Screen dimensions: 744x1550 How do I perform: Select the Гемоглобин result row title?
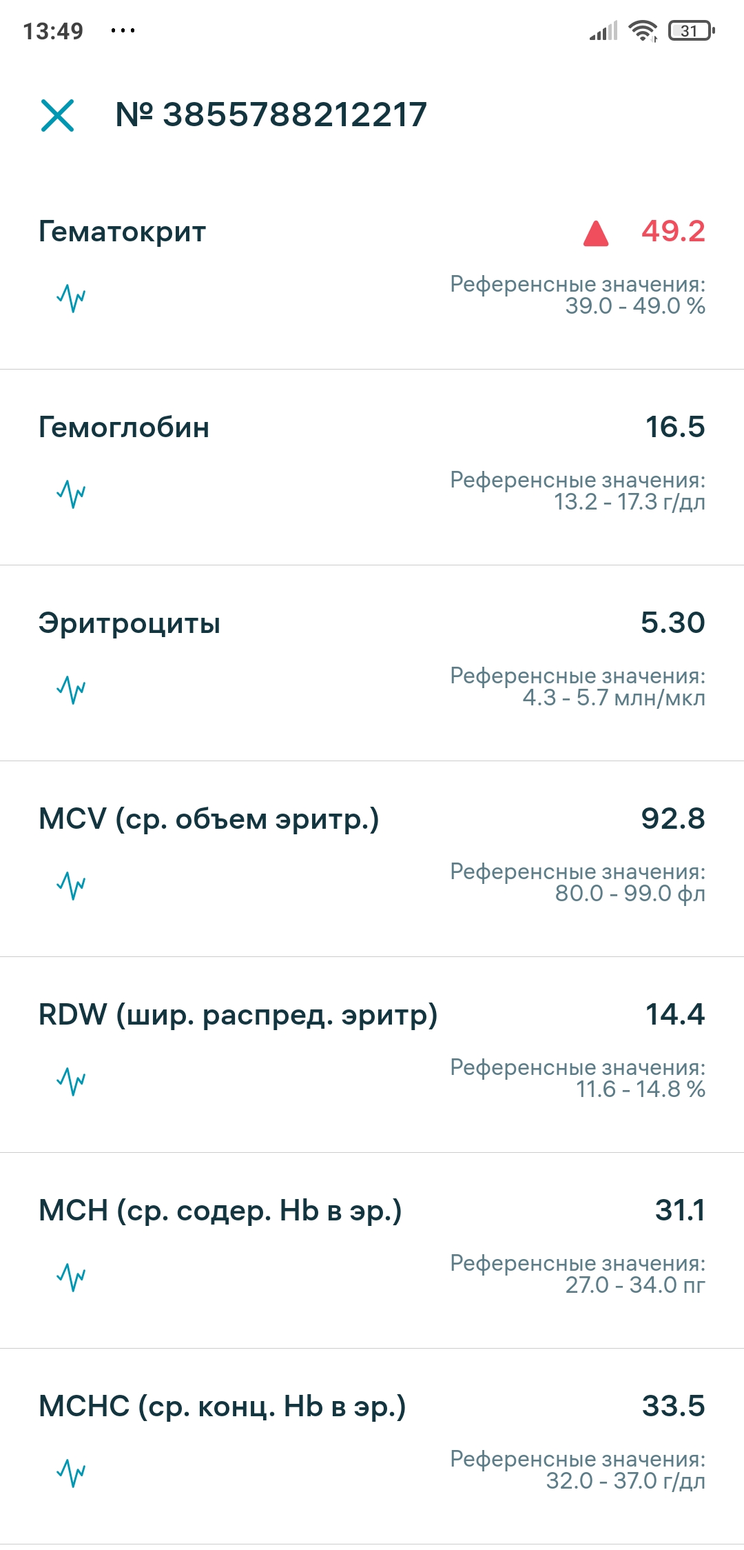coord(124,427)
